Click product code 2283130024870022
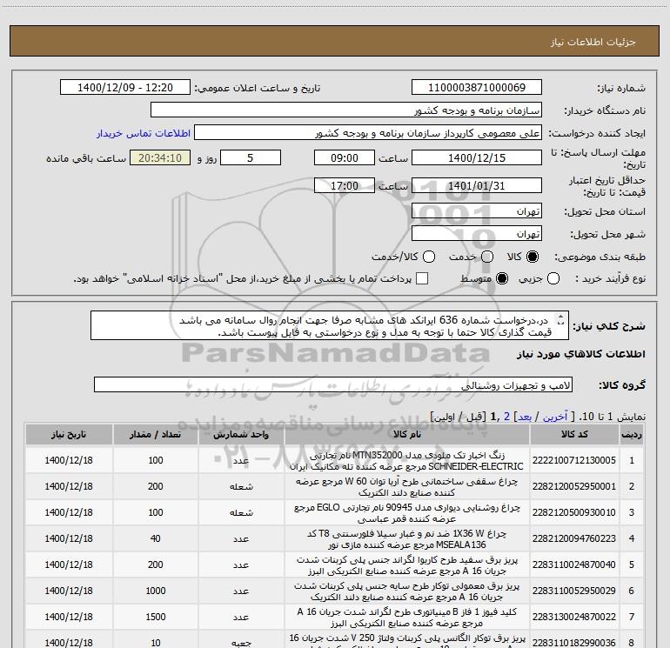The width and height of the screenshot is (670, 648). [x=574, y=617]
